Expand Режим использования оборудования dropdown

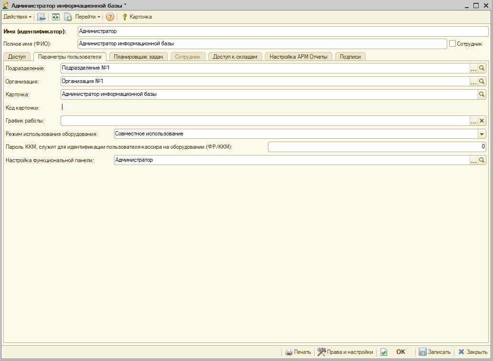(x=482, y=134)
